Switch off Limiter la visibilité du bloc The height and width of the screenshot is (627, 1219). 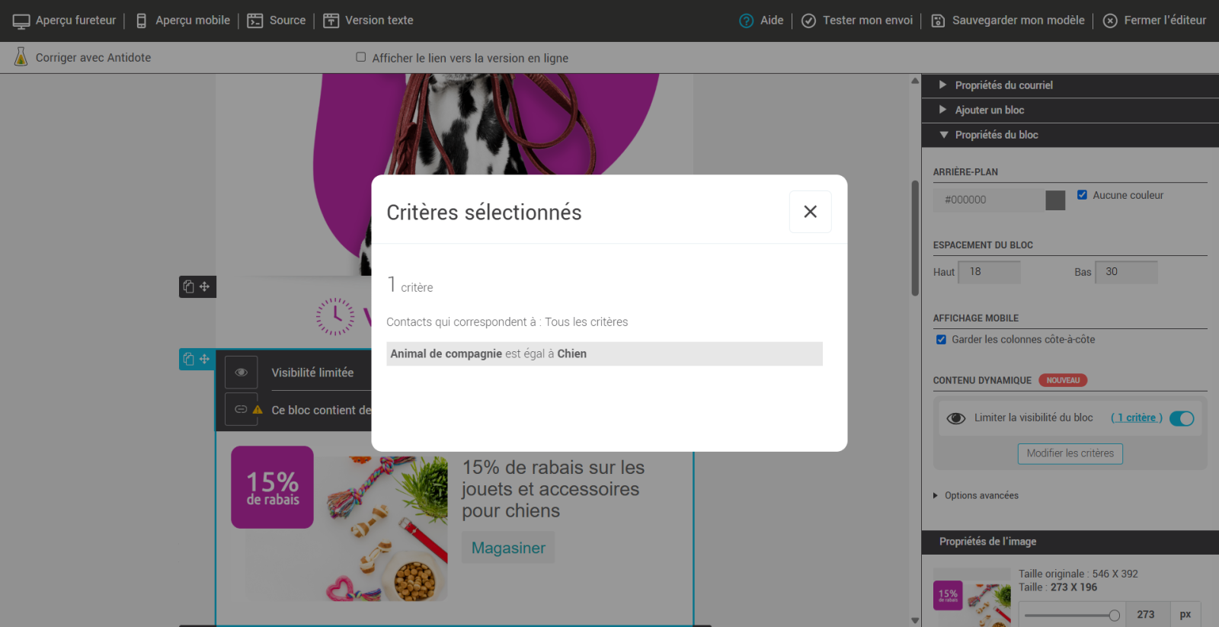pyautogui.click(x=1182, y=418)
